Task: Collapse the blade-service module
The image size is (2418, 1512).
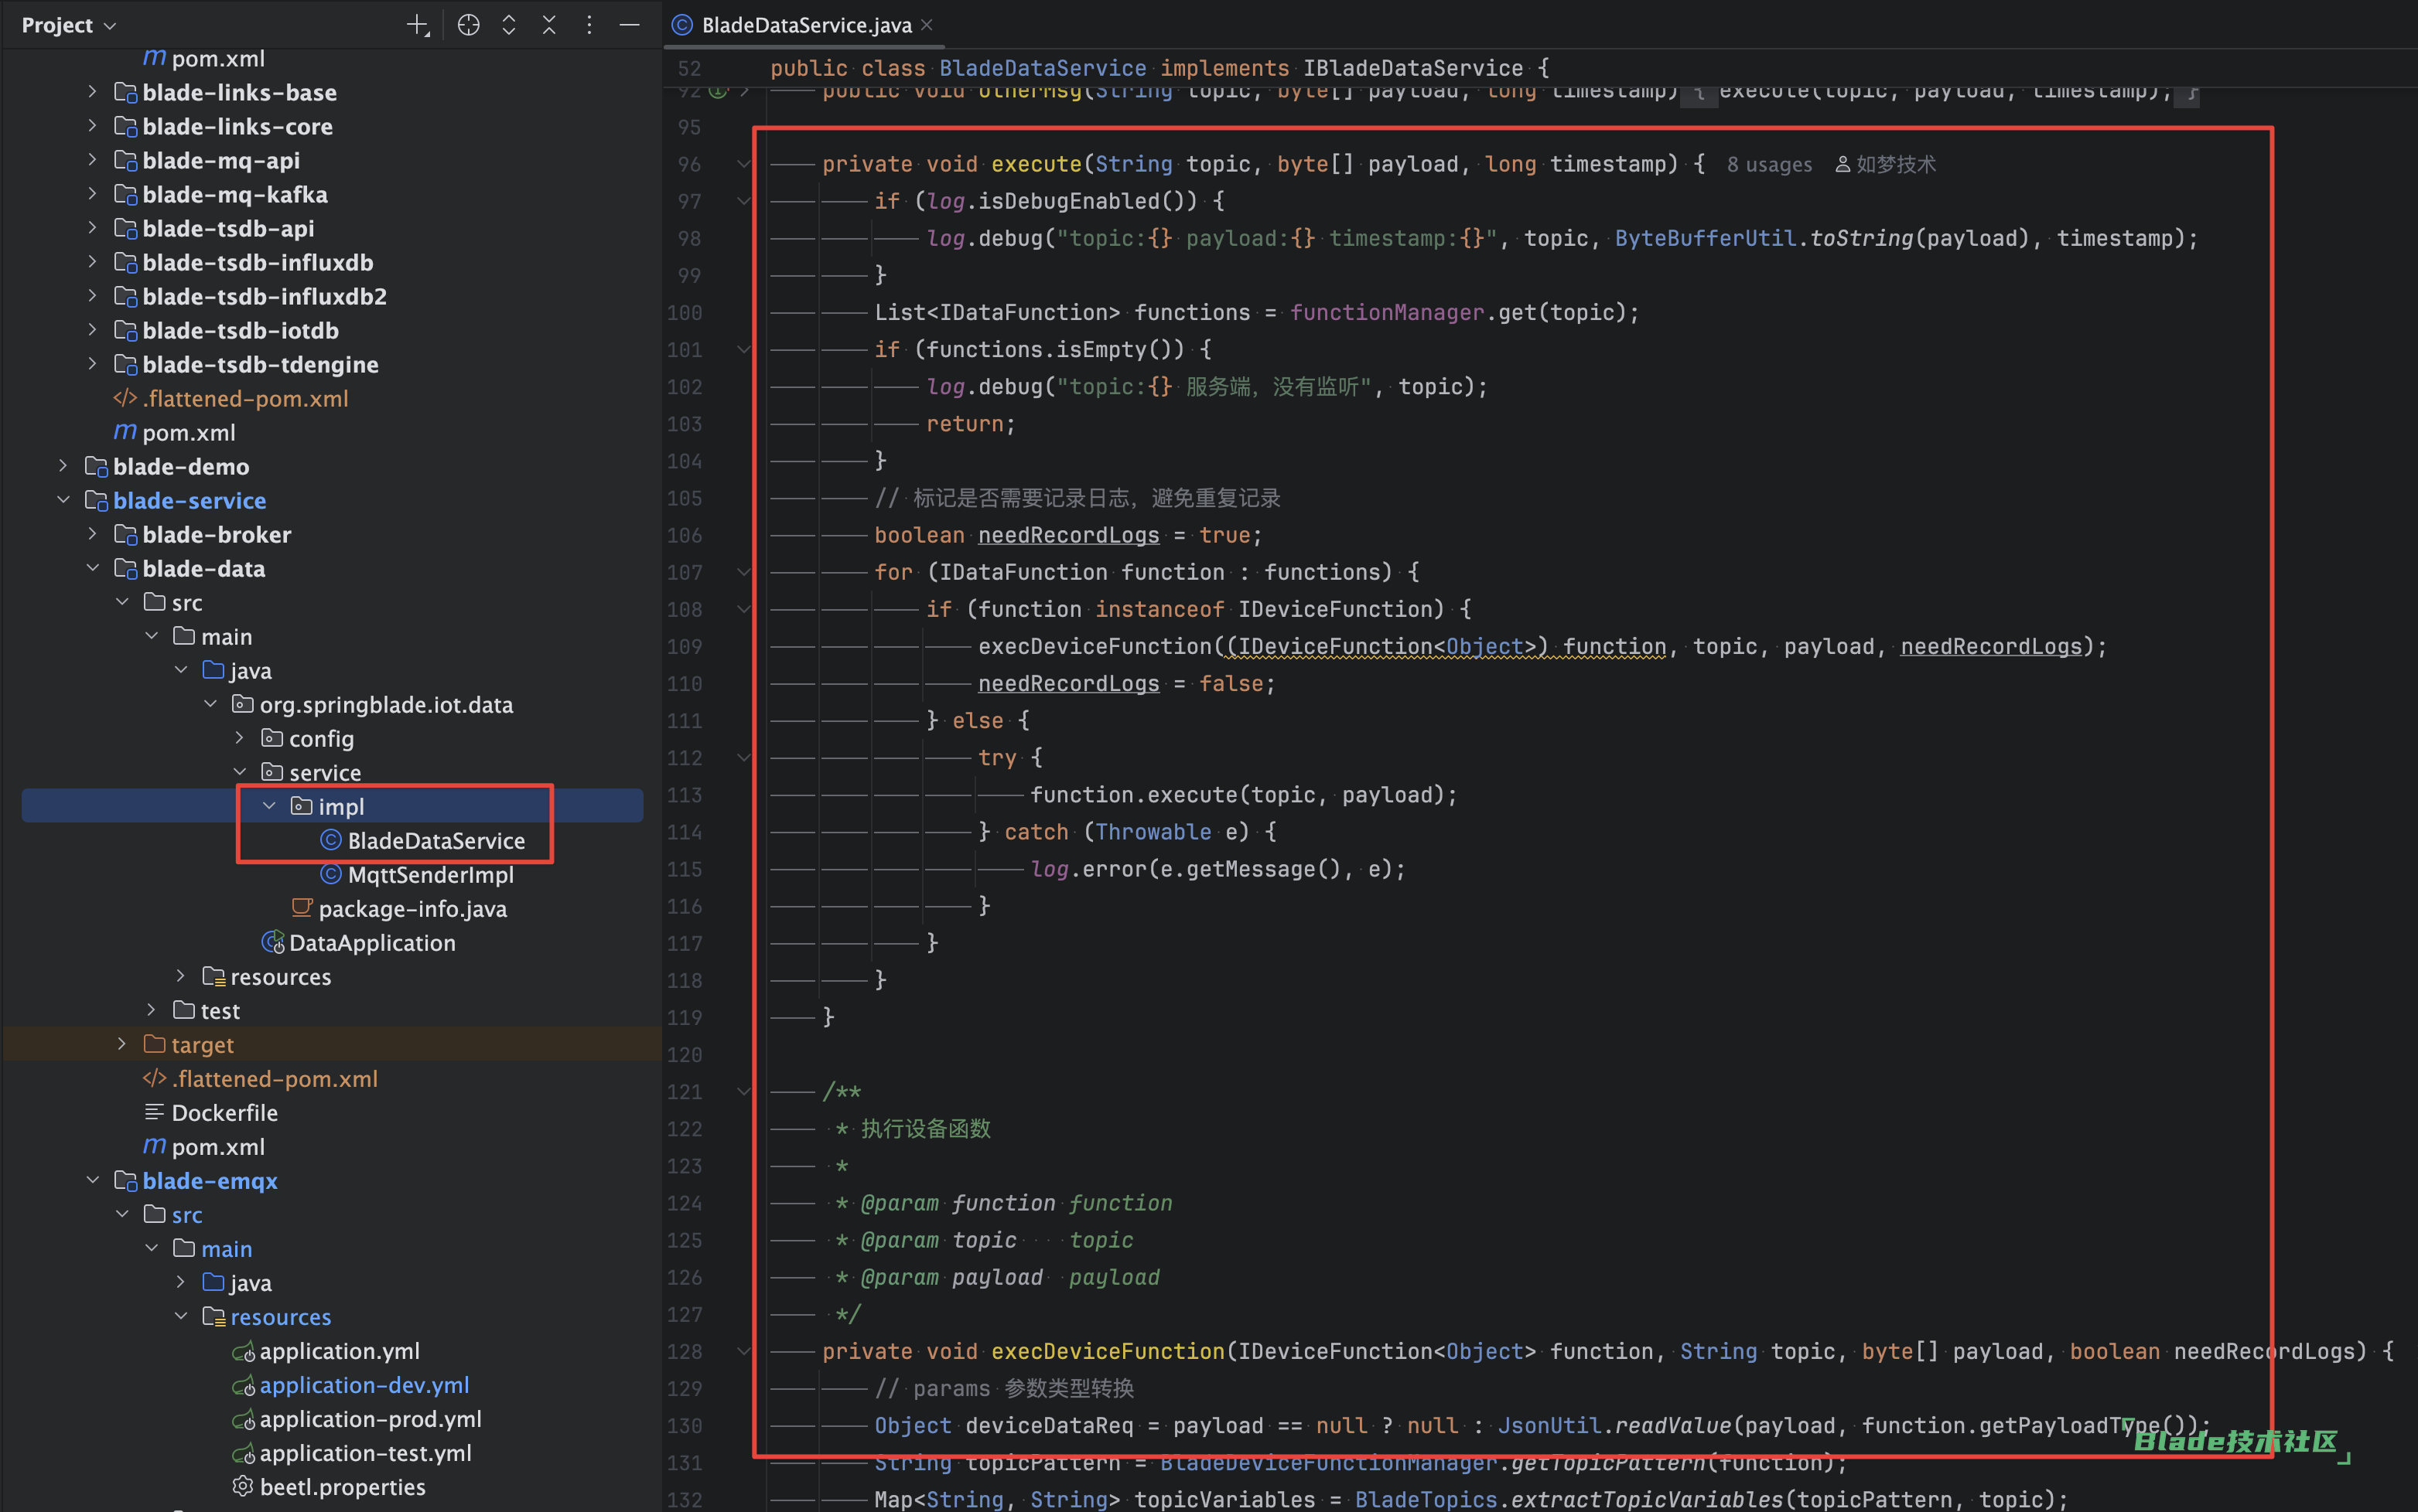Action: [63, 500]
